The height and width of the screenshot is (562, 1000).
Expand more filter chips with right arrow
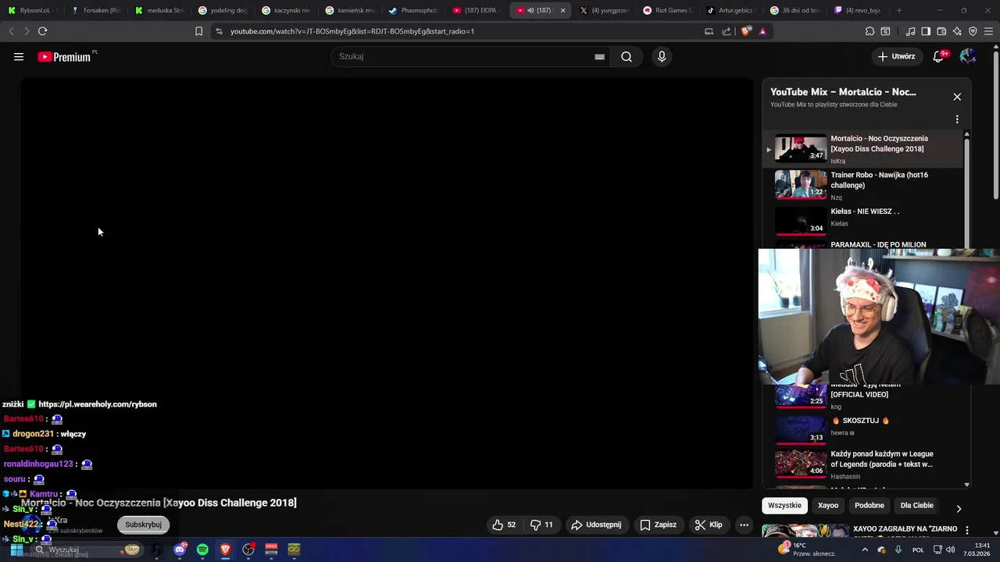tap(959, 508)
